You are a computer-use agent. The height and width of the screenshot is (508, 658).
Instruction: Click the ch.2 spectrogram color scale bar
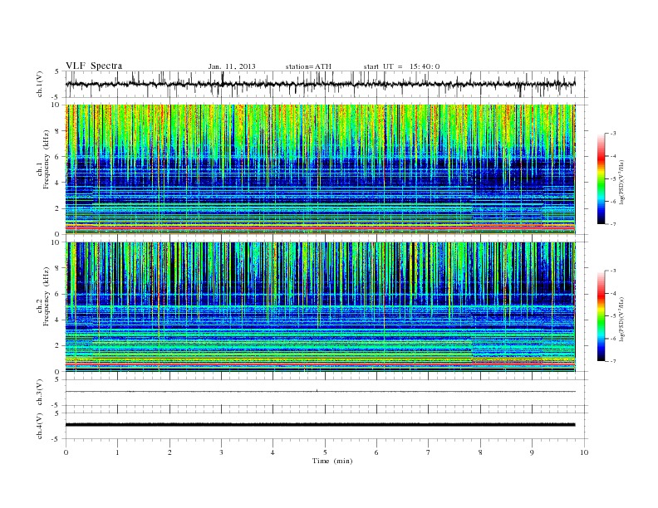coord(601,316)
